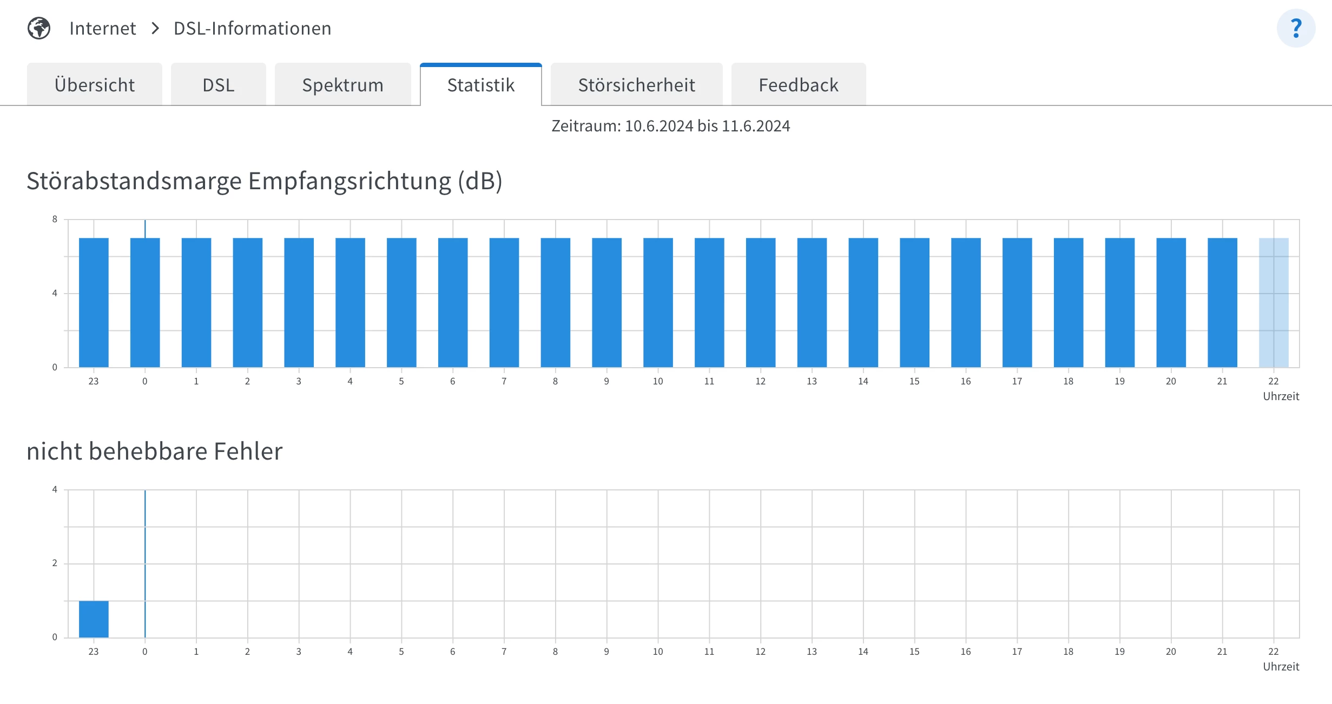The image size is (1332, 704).
Task: Select the Statistik tab
Action: coord(480,85)
